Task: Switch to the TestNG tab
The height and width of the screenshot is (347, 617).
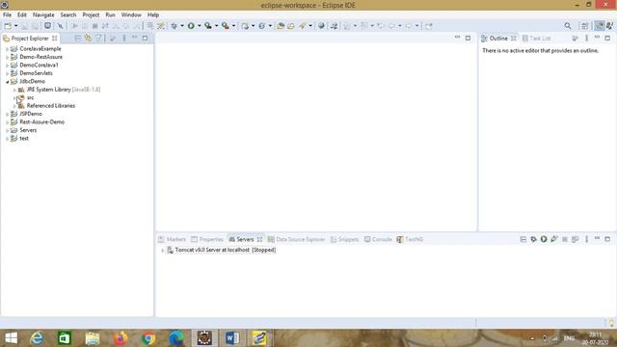Action: (410, 239)
